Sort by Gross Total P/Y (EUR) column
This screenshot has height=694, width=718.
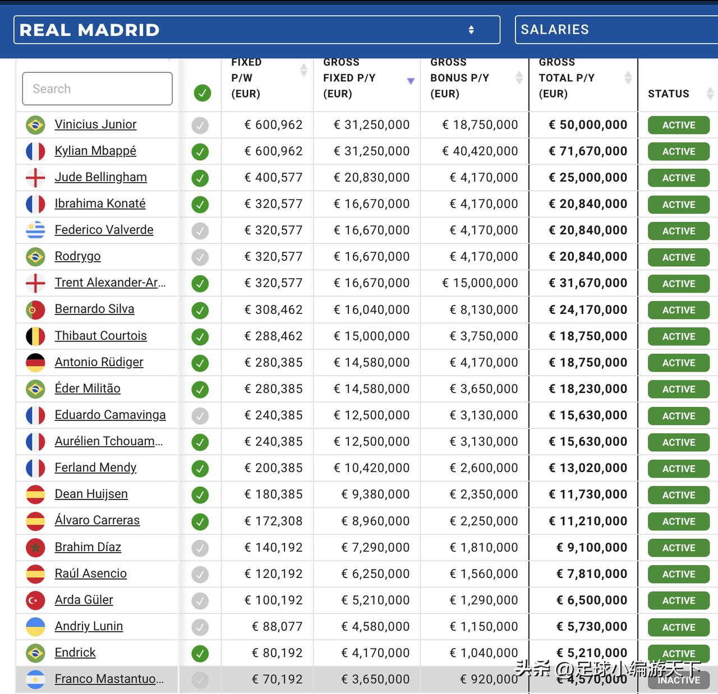tap(628, 78)
